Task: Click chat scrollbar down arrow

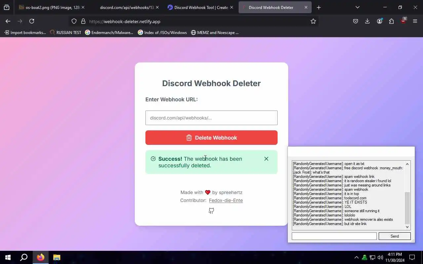Action: pyautogui.click(x=407, y=227)
